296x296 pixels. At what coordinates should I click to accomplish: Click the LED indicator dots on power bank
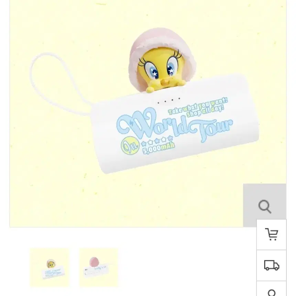pos(169,101)
